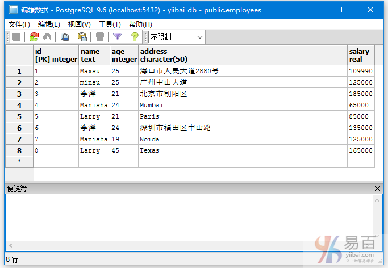Refresh the table data
This screenshot has height=268, width=388.
click(34, 37)
